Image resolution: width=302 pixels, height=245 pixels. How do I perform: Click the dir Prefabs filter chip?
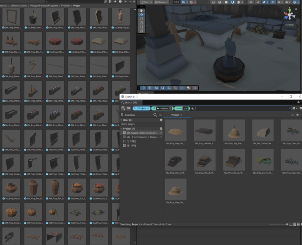click(162, 108)
